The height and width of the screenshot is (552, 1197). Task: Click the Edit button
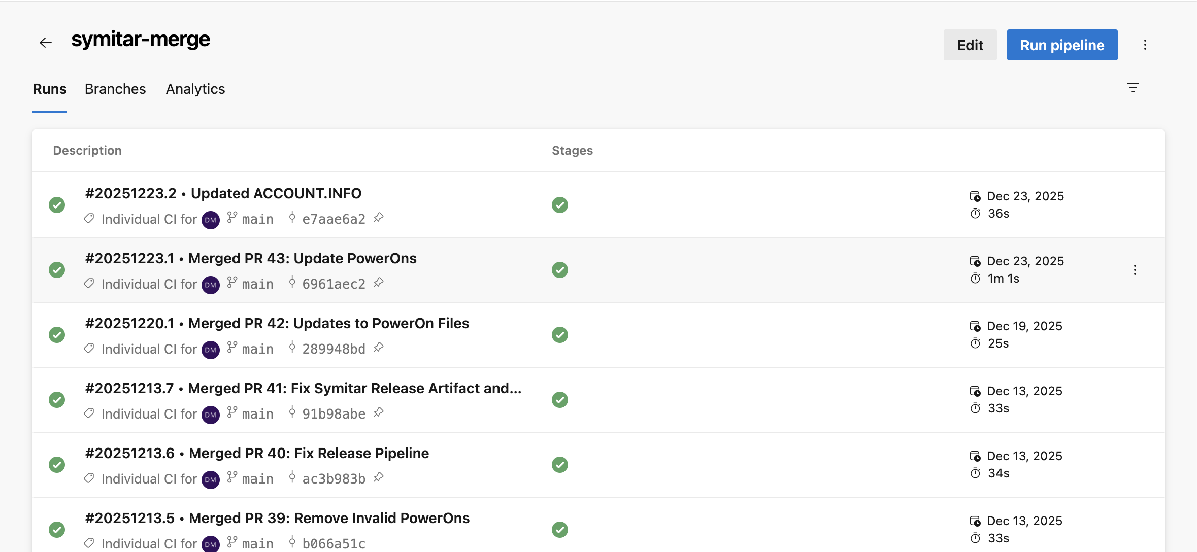tap(970, 45)
